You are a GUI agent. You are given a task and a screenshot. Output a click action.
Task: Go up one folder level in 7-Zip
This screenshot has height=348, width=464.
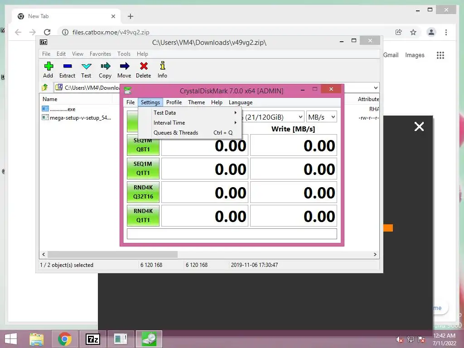click(x=45, y=87)
